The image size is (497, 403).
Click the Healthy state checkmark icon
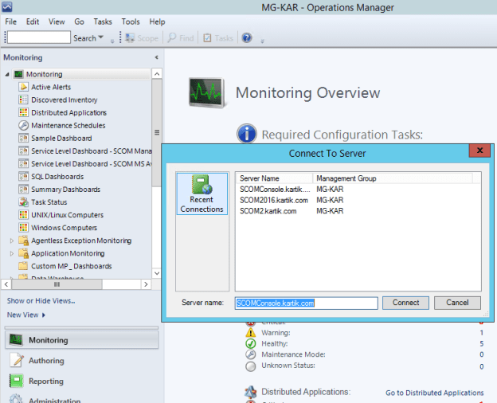tap(250, 344)
